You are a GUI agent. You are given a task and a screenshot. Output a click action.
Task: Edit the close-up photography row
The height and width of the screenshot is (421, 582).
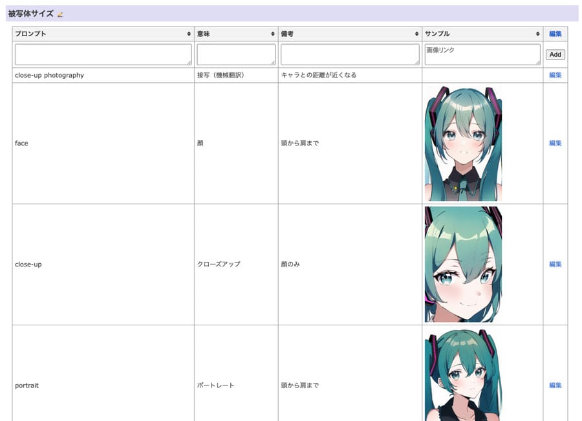555,75
